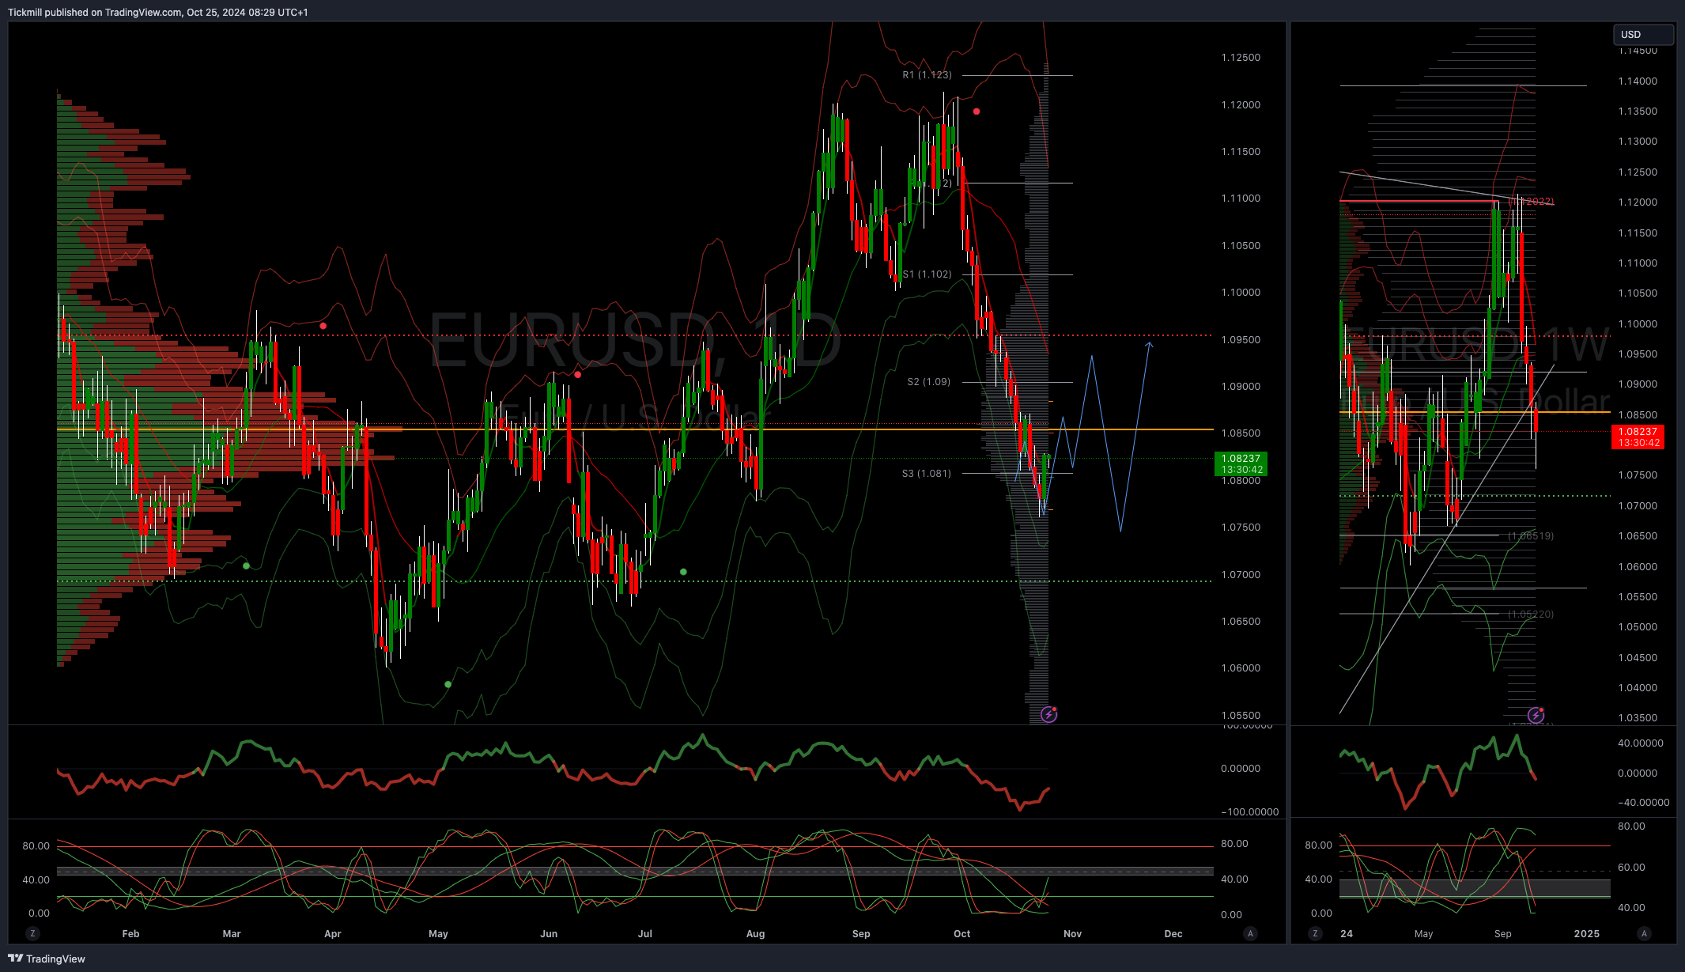Click the Oct label on the time axis
Image resolution: width=1685 pixels, height=972 pixels.
pyautogui.click(x=962, y=934)
